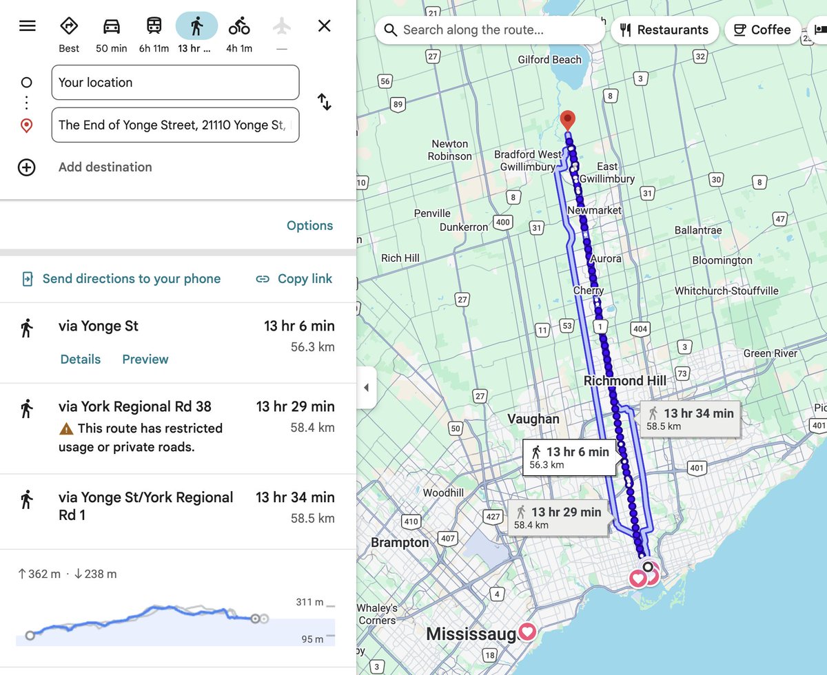Filter by Restaurants along route

pos(664,30)
